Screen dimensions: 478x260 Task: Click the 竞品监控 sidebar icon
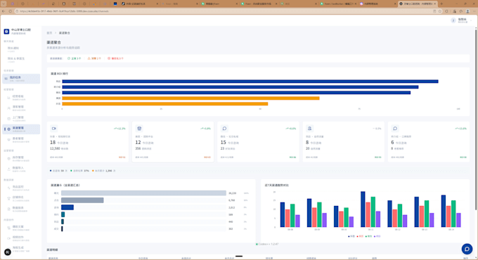[8, 188]
